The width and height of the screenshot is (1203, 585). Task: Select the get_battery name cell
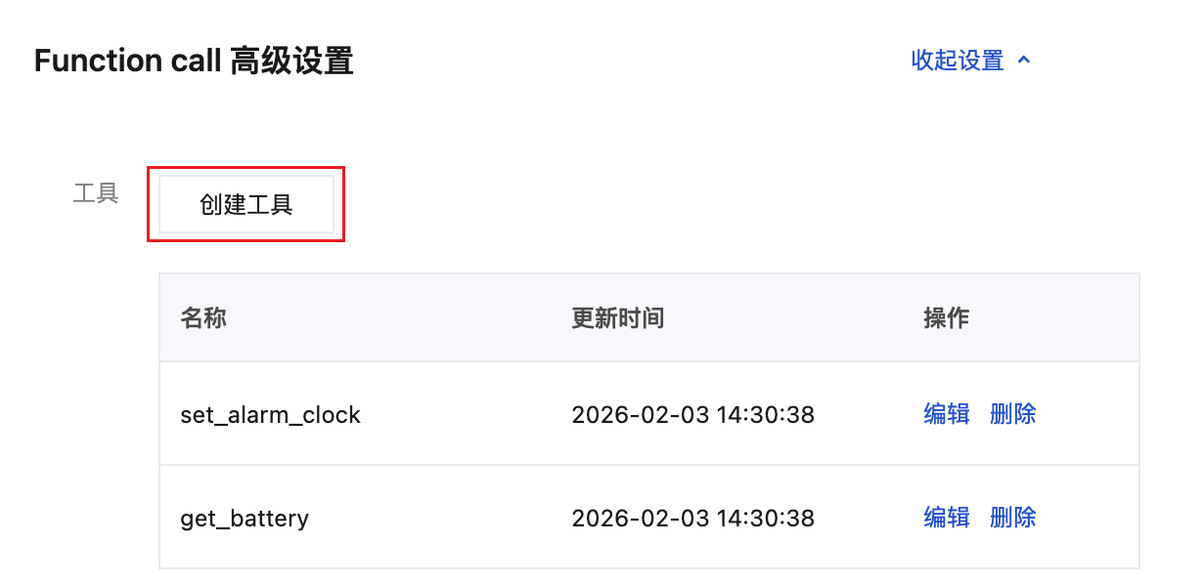(x=245, y=518)
